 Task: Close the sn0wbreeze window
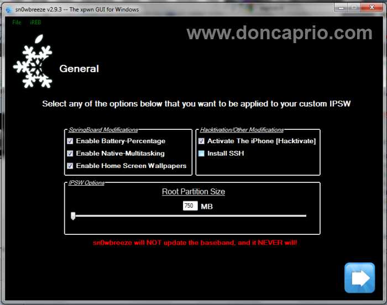372,8
